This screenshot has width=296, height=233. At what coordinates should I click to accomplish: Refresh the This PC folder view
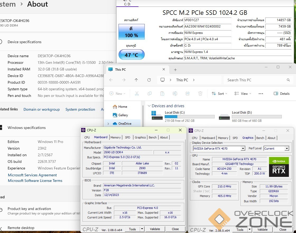pyautogui.click(x=149, y=80)
